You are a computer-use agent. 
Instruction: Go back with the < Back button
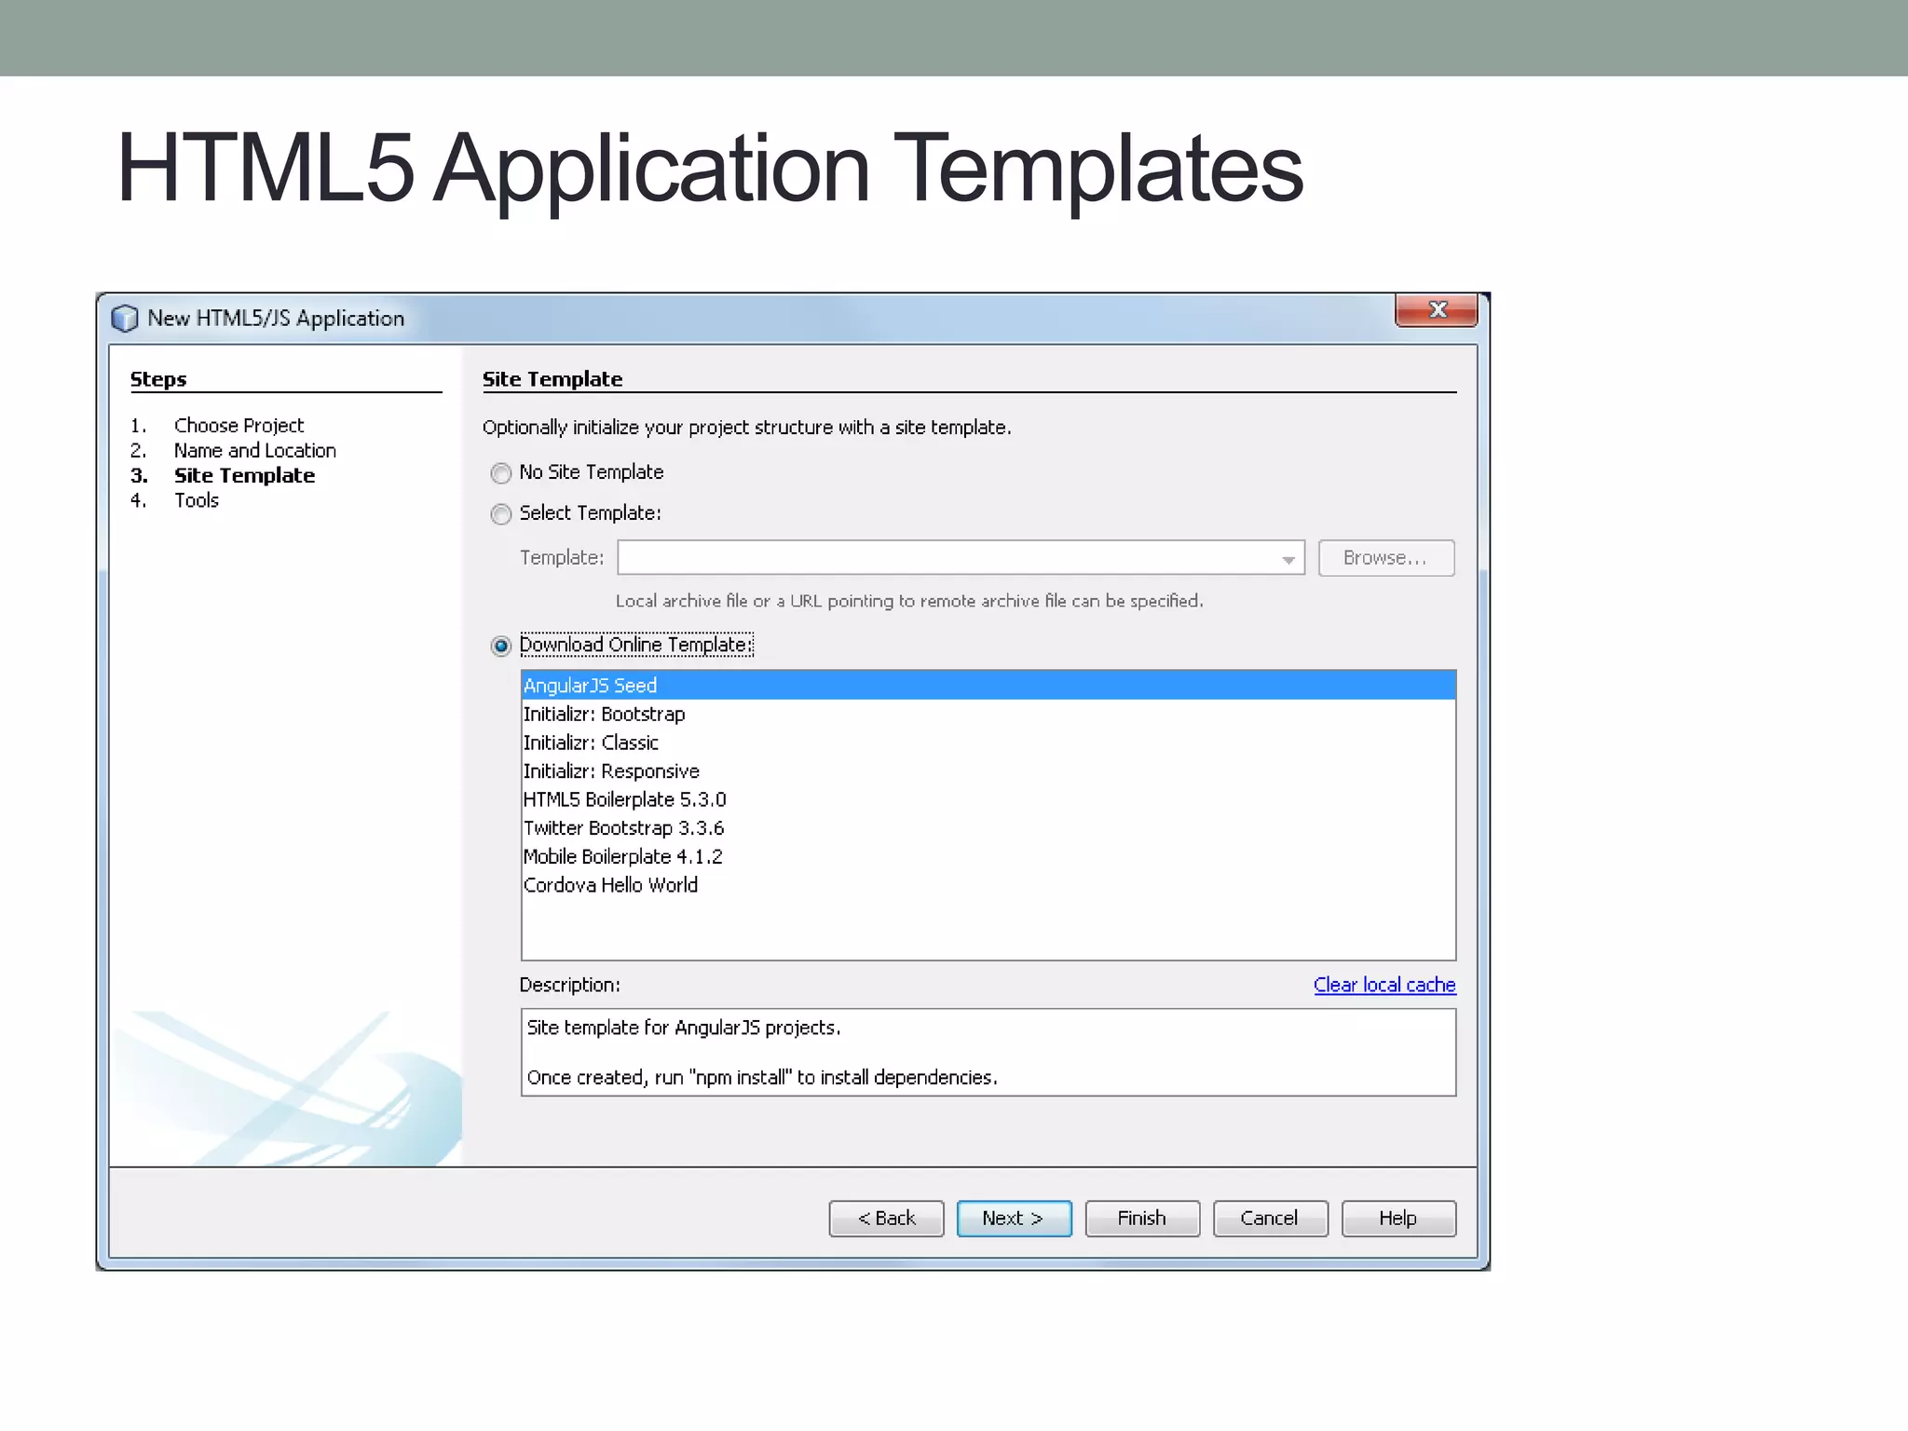click(x=886, y=1219)
